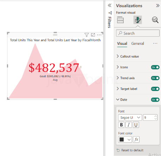Click Reset to default

(x=130, y=150)
